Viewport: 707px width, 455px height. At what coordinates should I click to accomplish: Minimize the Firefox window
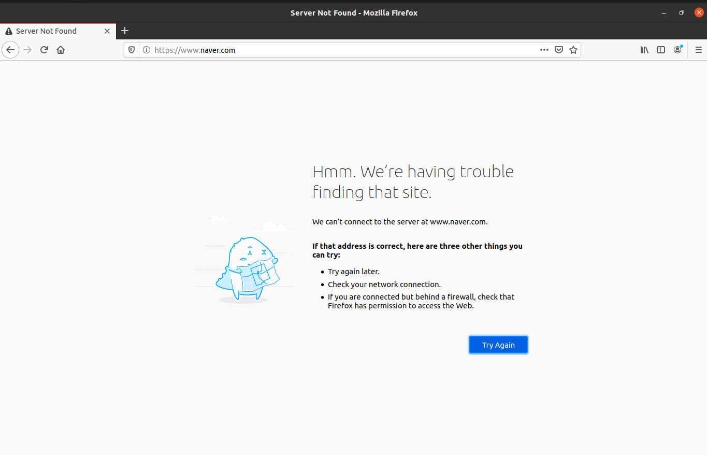(664, 13)
